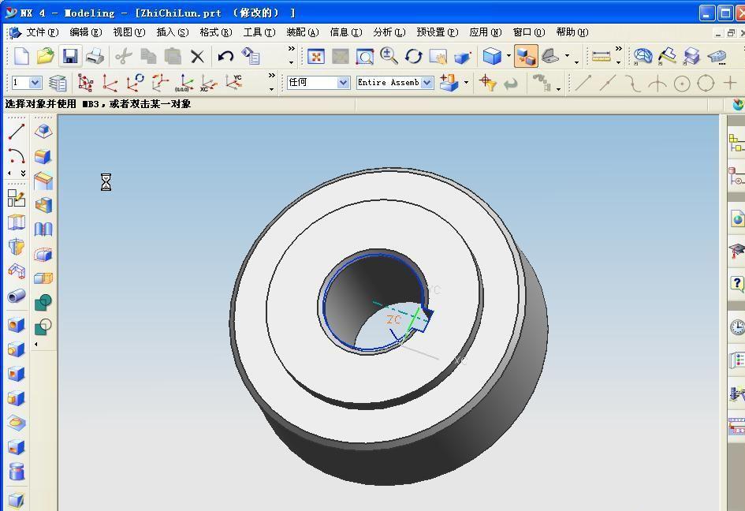
Task: Click the Delete (X) icon
Action: pos(197,56)
